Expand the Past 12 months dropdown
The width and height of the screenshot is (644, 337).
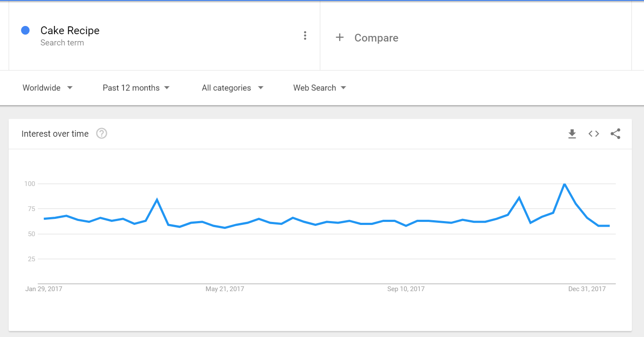pos(136,88)
